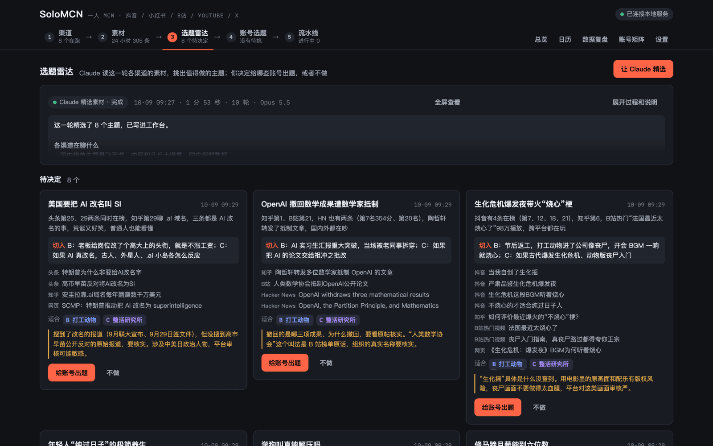Click C 整活研究所 tag on OpenAI card

click(337, 320)
